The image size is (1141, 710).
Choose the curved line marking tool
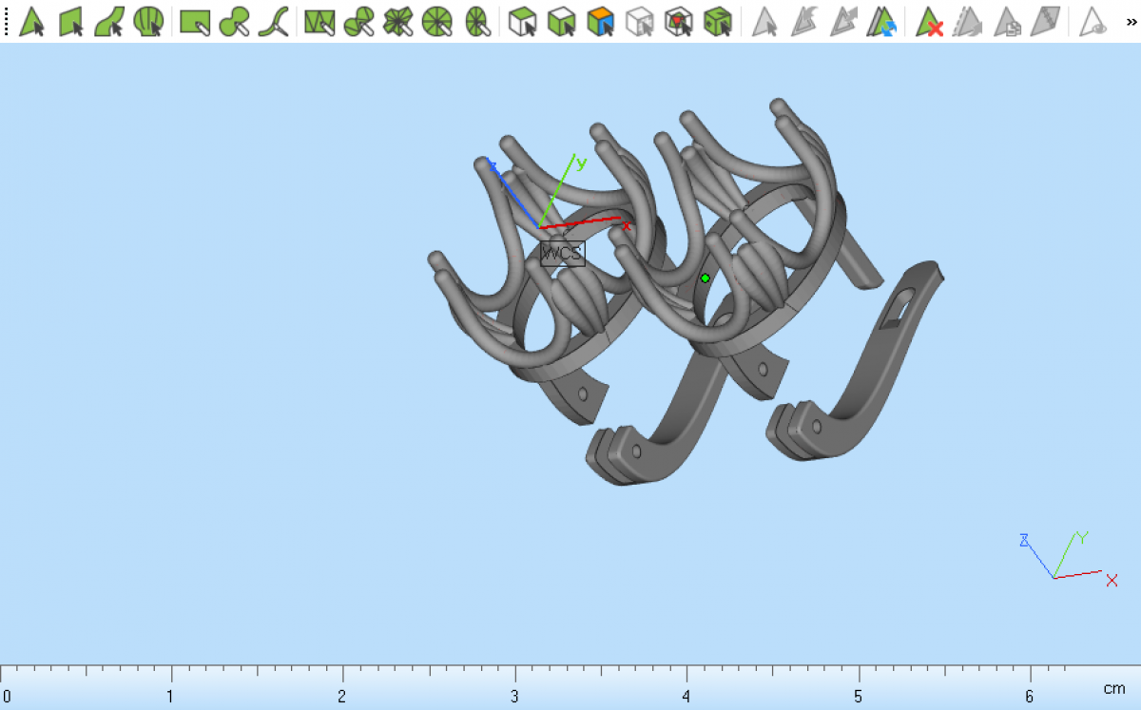274,21
